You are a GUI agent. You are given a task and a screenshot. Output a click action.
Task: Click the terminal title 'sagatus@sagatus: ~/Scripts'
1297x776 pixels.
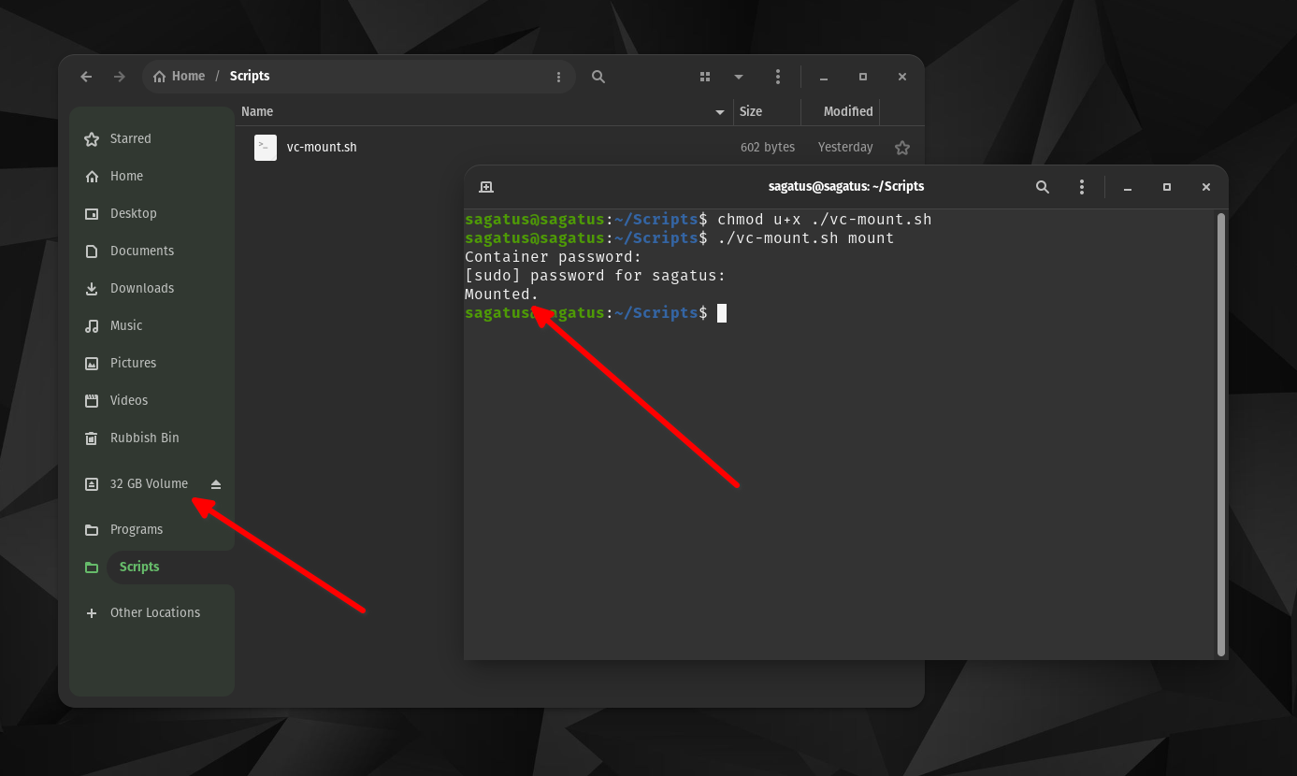point(846,187)
